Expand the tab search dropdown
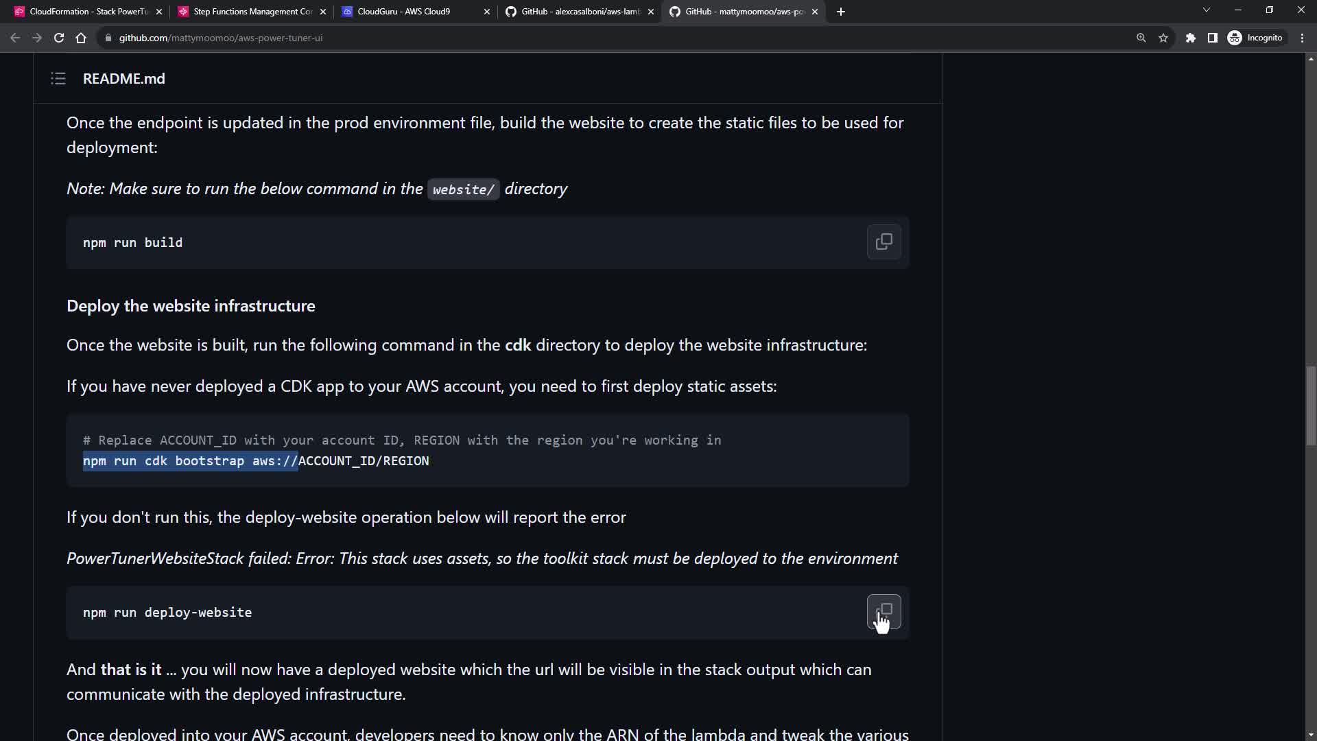 (x=1206, y=10)
